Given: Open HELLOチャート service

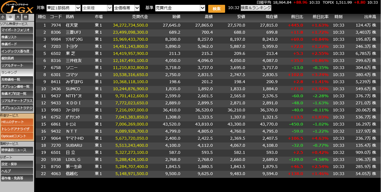Looking at the screenshot, I should click(x=17, y=122).
